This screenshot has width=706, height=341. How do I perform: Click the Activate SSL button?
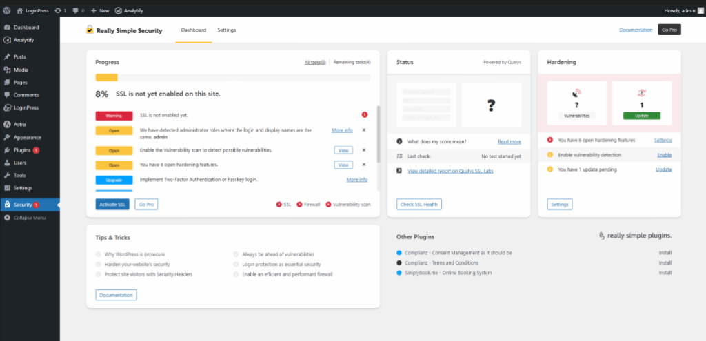[x=112, y=204]
